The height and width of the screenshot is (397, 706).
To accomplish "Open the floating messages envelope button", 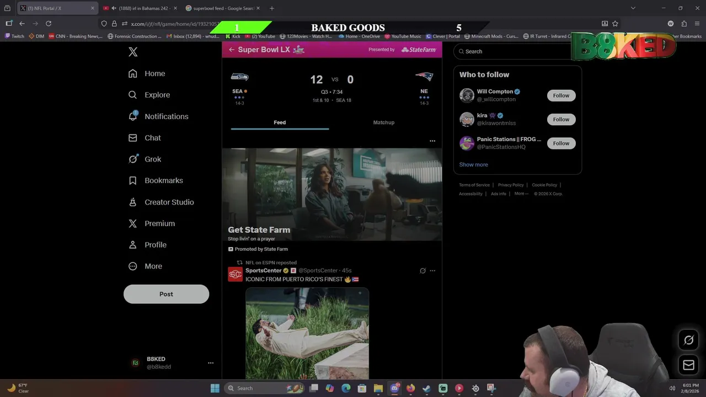I will point(688,364).
